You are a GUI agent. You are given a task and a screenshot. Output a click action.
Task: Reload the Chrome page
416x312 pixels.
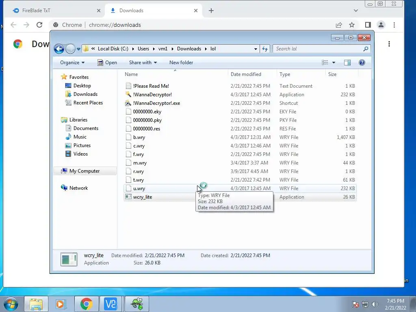pos(39,25)
